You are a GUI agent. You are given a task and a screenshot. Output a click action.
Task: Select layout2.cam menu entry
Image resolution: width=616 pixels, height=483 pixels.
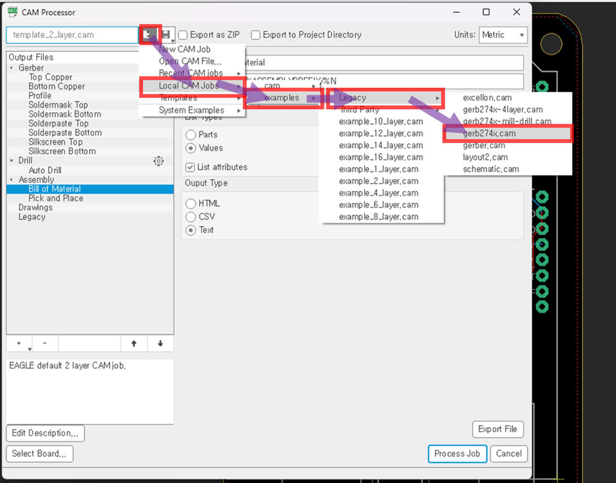point(509,157)
